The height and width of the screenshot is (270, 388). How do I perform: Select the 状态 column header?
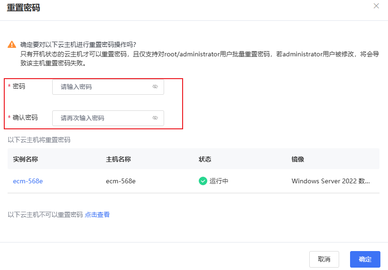[205, 159]
